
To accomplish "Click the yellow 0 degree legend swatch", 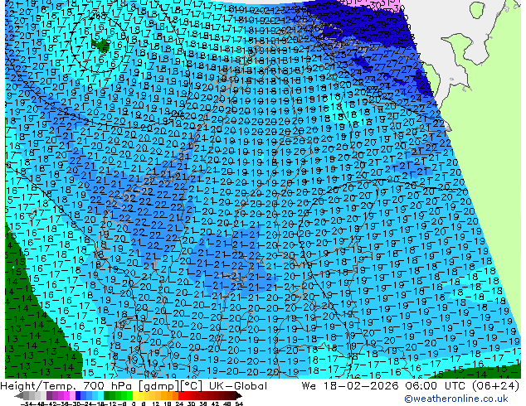I will click(x=136, y=395).
